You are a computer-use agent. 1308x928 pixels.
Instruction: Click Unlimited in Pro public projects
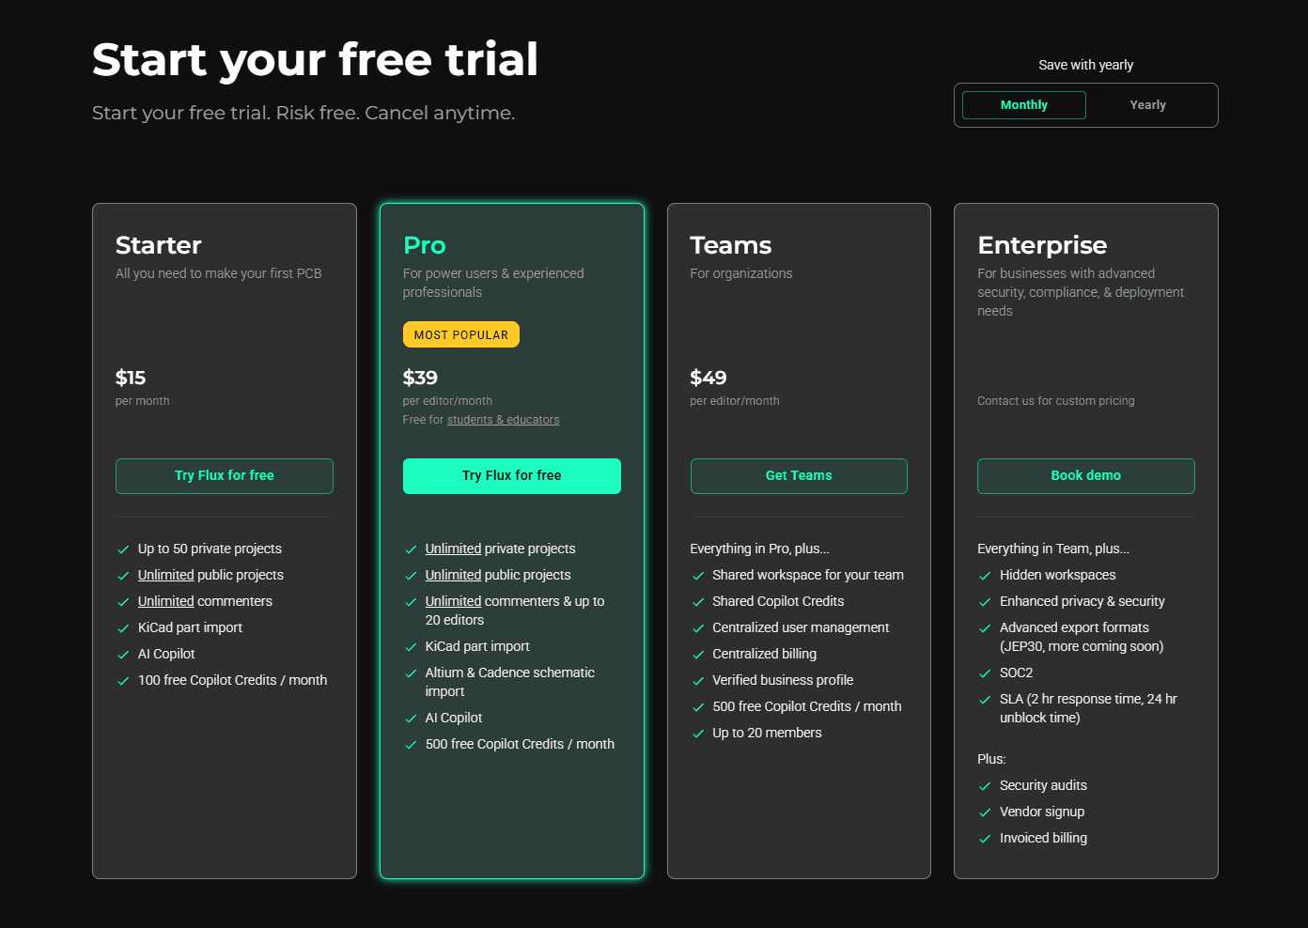tap(453, 575)
